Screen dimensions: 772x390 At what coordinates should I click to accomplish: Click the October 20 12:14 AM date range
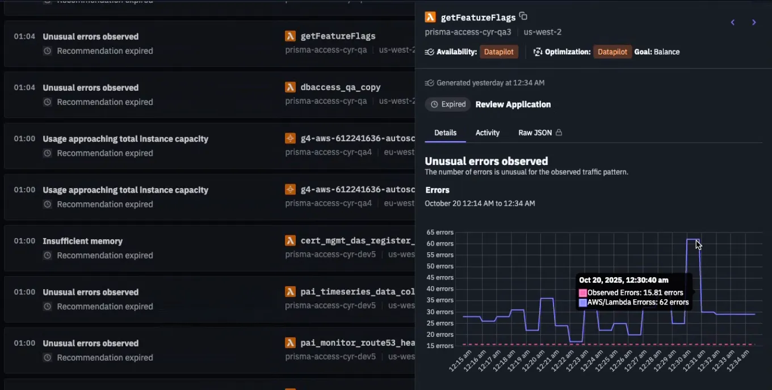pyautogui.click(x=480, y=204)
